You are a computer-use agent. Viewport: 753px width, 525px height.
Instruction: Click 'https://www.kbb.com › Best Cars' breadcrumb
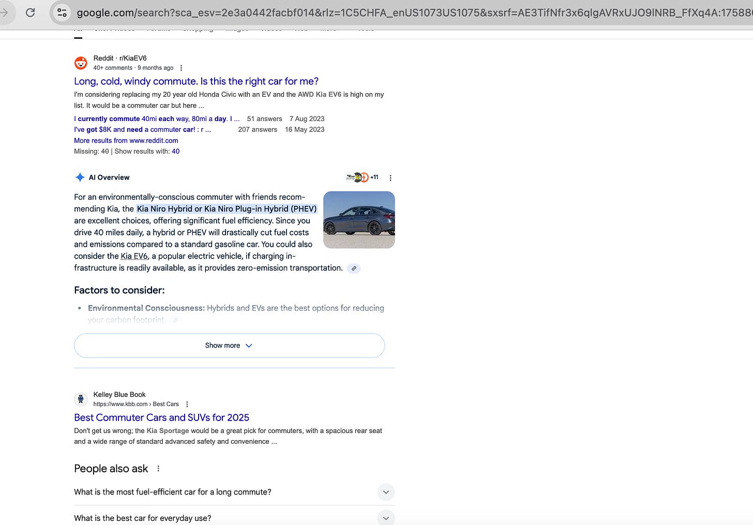point(136,404)
